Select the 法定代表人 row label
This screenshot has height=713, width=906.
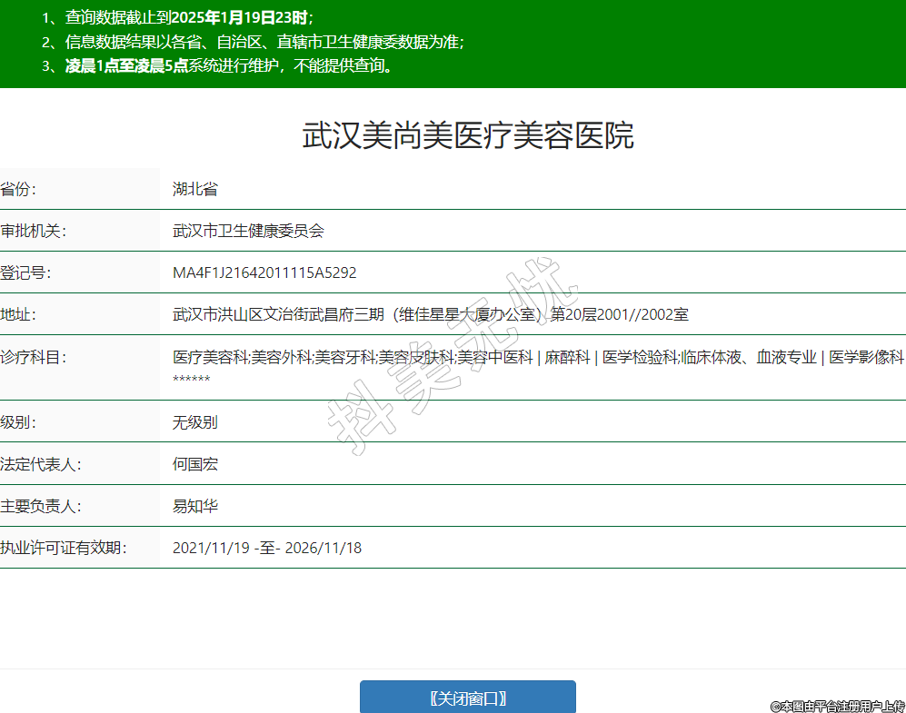click(x=40, y=464)
